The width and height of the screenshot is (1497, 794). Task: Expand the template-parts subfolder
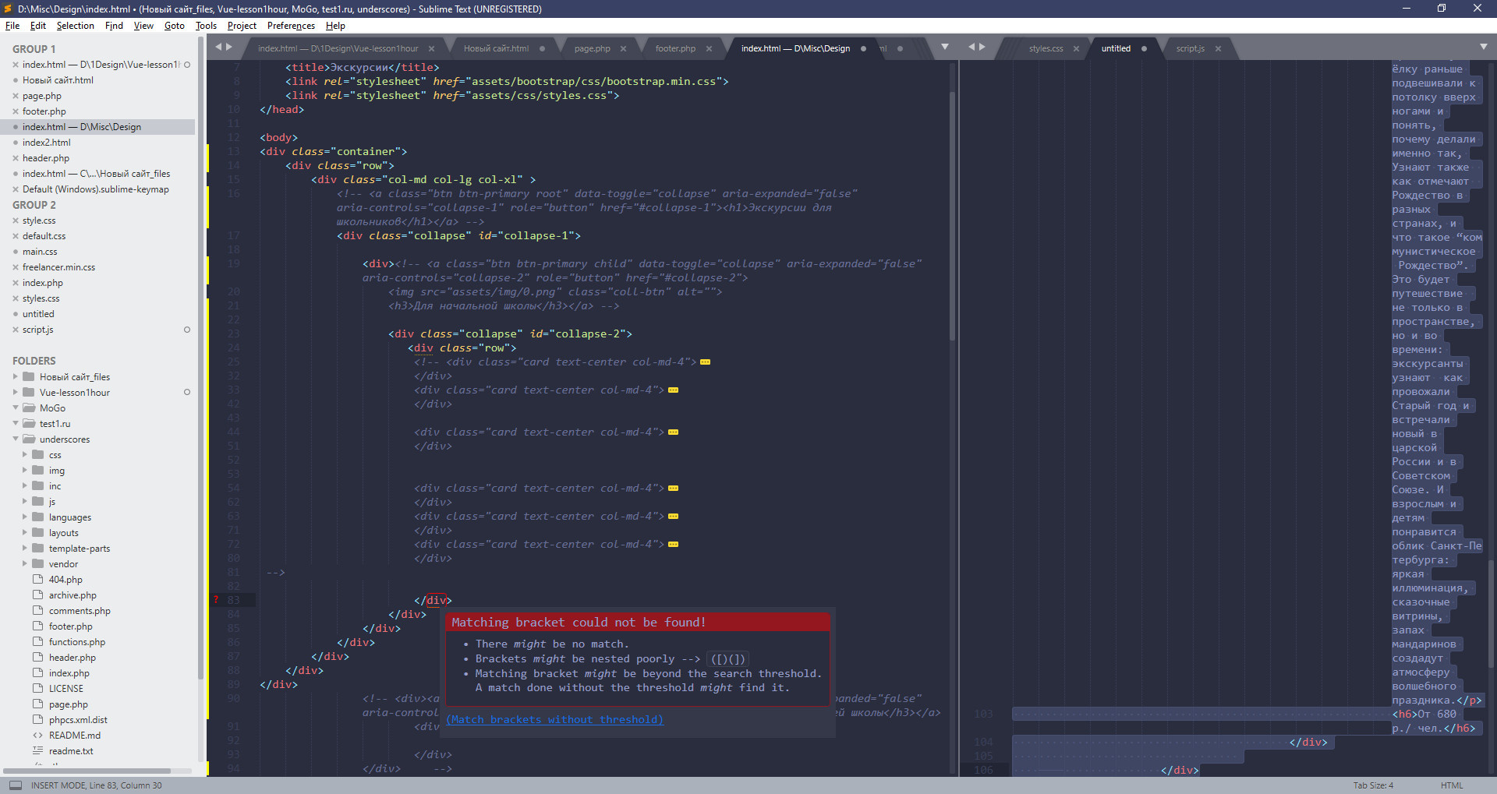coord(24,548)
